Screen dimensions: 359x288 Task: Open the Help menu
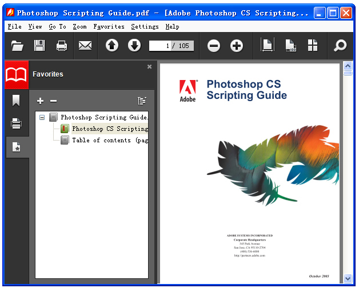pos(172,26)
